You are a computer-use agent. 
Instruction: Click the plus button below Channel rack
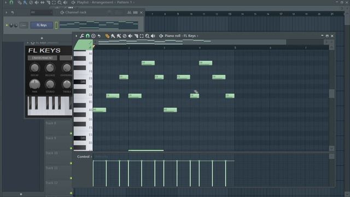(x=42, y=38)
